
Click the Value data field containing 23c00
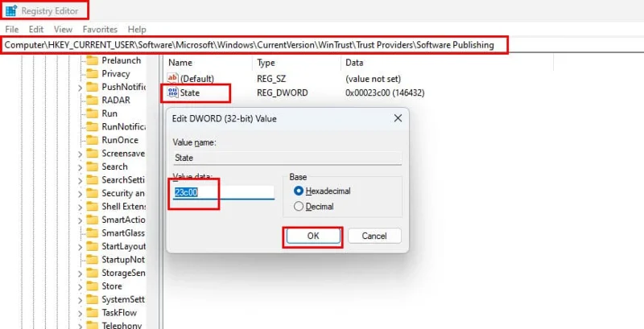point(223,192)
